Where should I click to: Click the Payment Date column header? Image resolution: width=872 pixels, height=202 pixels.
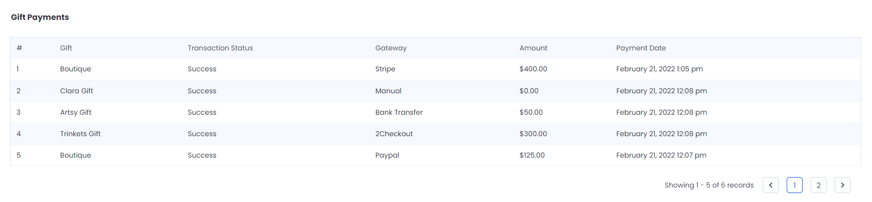641,48
